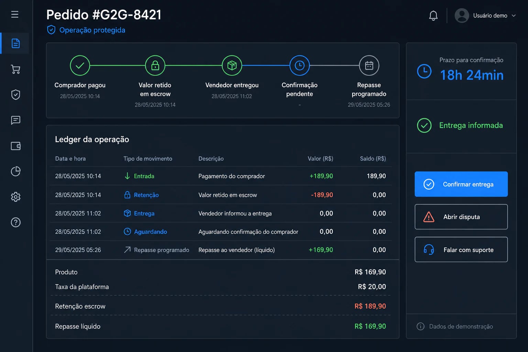Click the Saldo (R$) column header

[373, 158]
